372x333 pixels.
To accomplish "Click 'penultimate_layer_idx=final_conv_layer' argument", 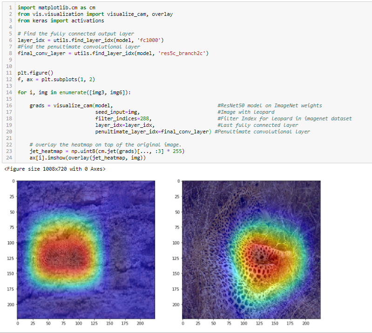I will (x=152, y=132).
